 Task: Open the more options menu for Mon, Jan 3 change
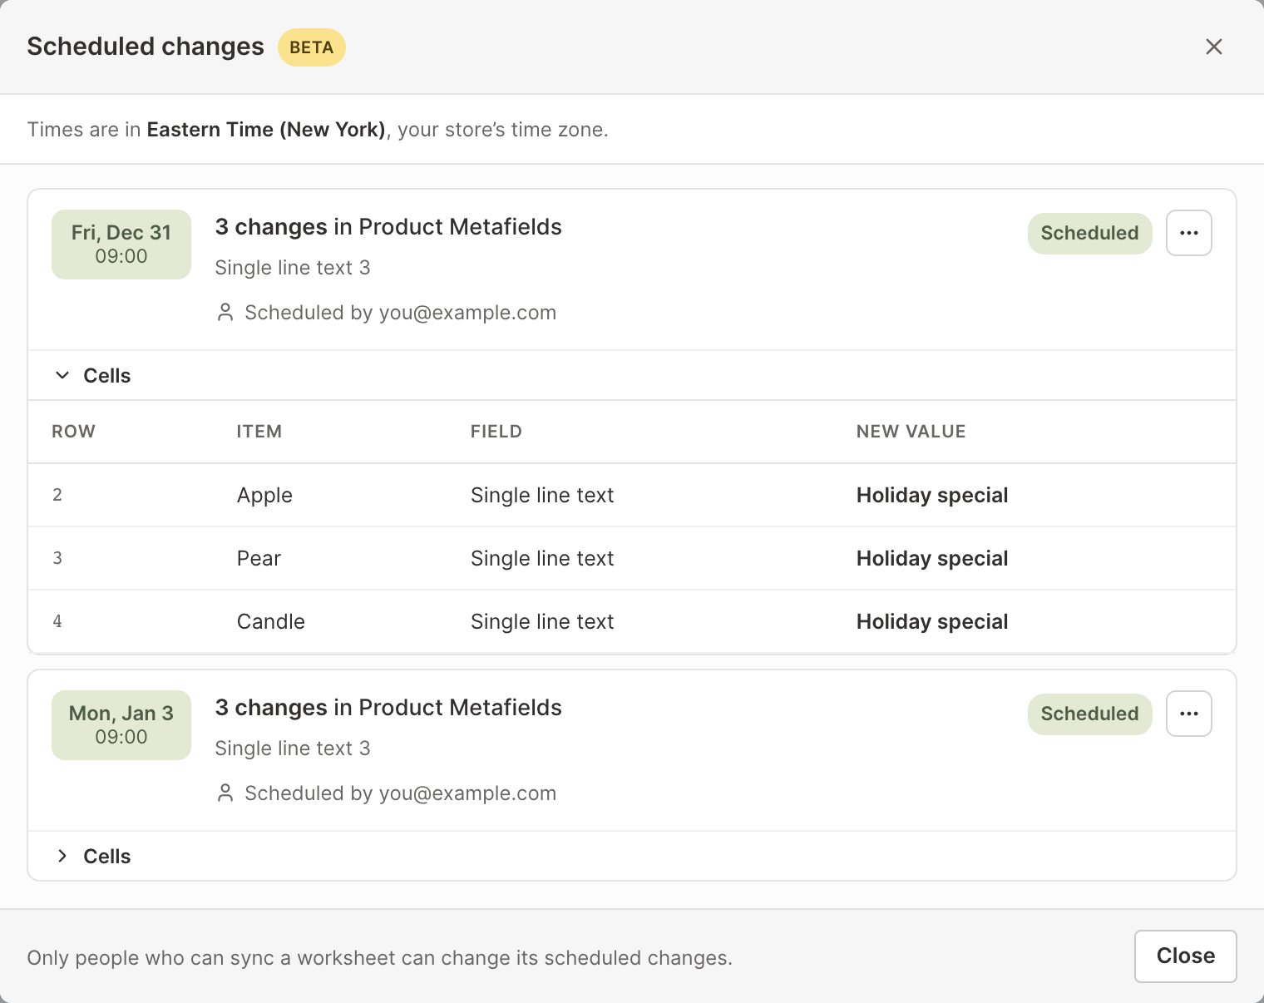pyautogui.click(x=1189, y=714)
